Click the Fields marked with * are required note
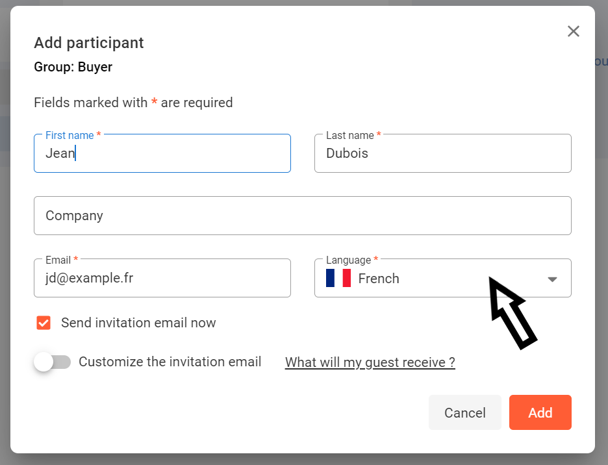The width and height of the screenshot is (608, 465). pyautogui.click(x=133, y=103)
